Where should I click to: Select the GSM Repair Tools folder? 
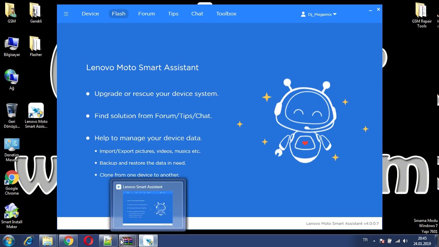click(x=422, y=15)
